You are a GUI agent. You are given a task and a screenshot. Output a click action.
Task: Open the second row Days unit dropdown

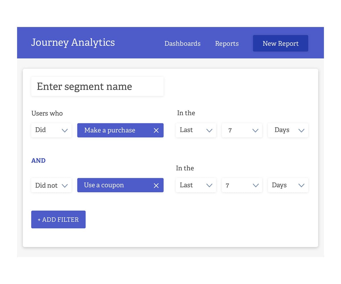coord(288,185)
